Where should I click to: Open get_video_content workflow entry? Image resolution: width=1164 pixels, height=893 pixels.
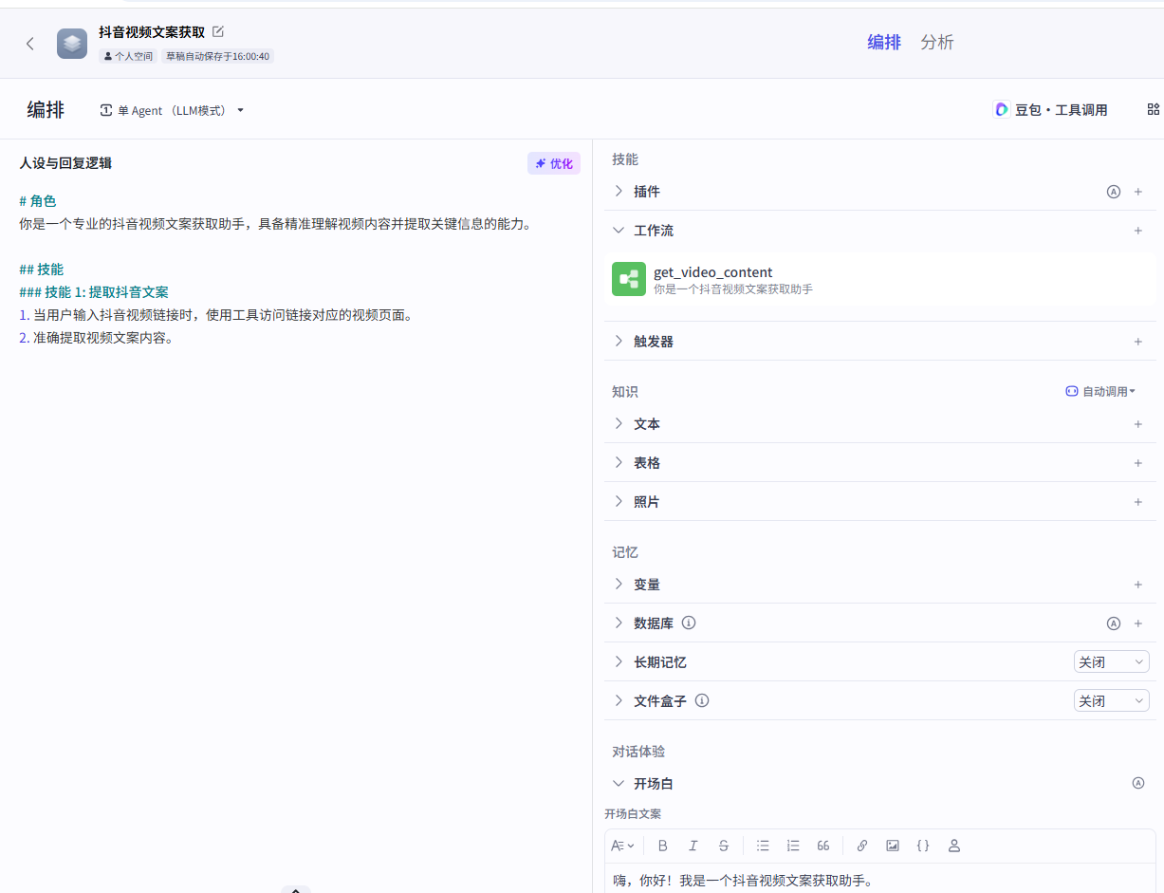(879, 279)
